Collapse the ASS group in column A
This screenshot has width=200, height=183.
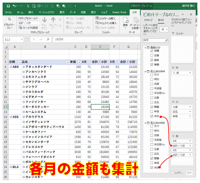tap(11, 117)
